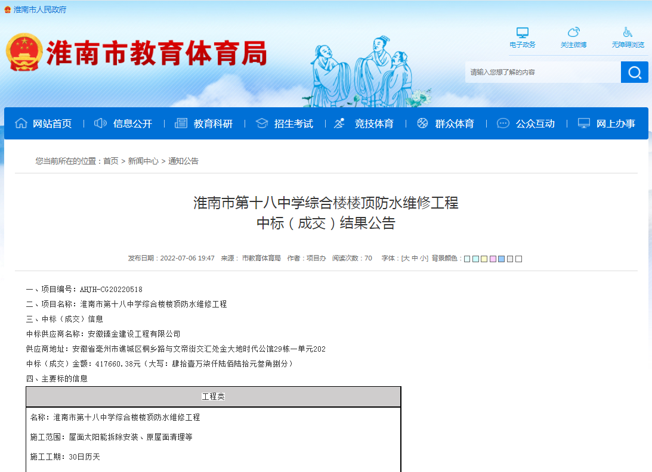
Task: Click the 群众体育 wheel icon
Action: click(423, 123)
